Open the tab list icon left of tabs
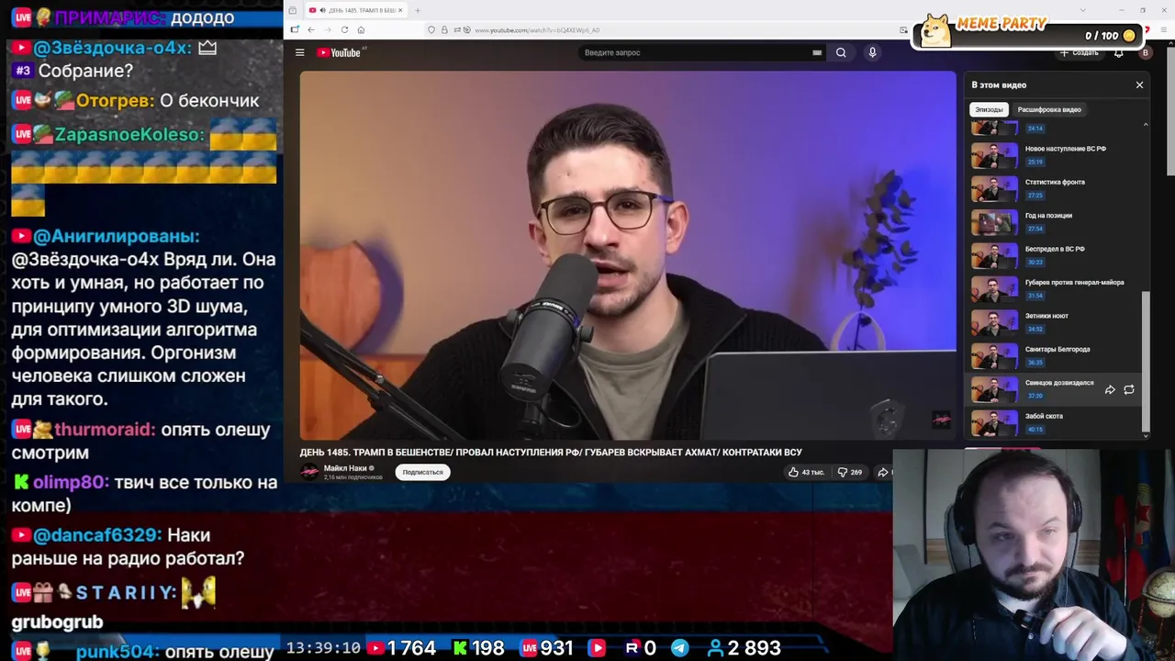1175x661 pixels. click(x=292, y=10)
